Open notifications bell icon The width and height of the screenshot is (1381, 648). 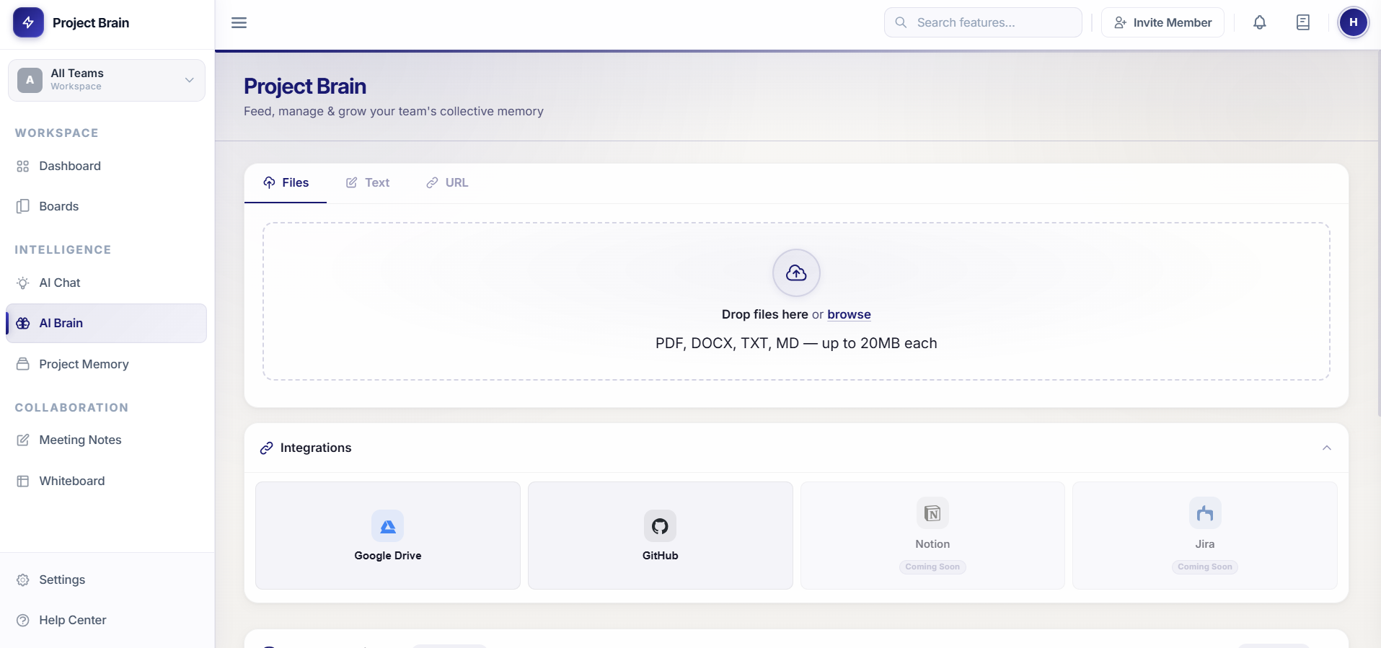coord(1259,22)
